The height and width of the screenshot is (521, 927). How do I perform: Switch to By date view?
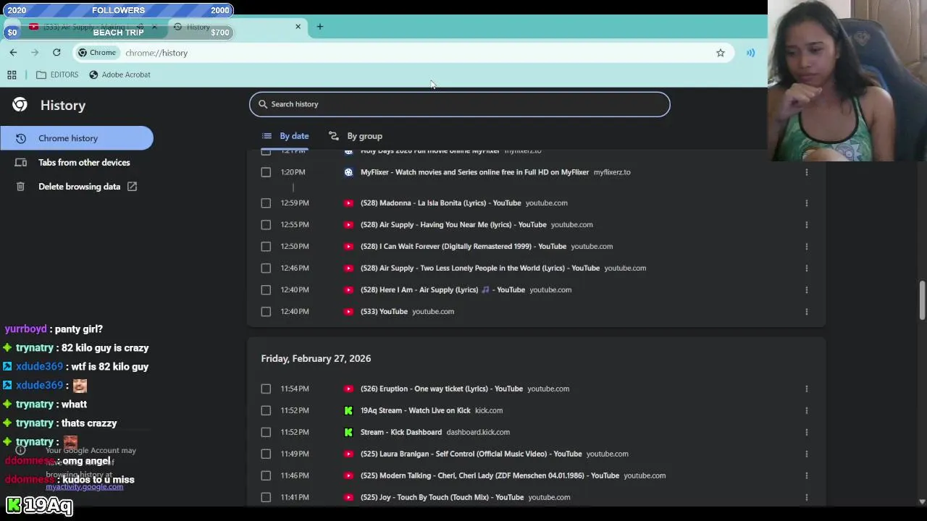[285, 136]
